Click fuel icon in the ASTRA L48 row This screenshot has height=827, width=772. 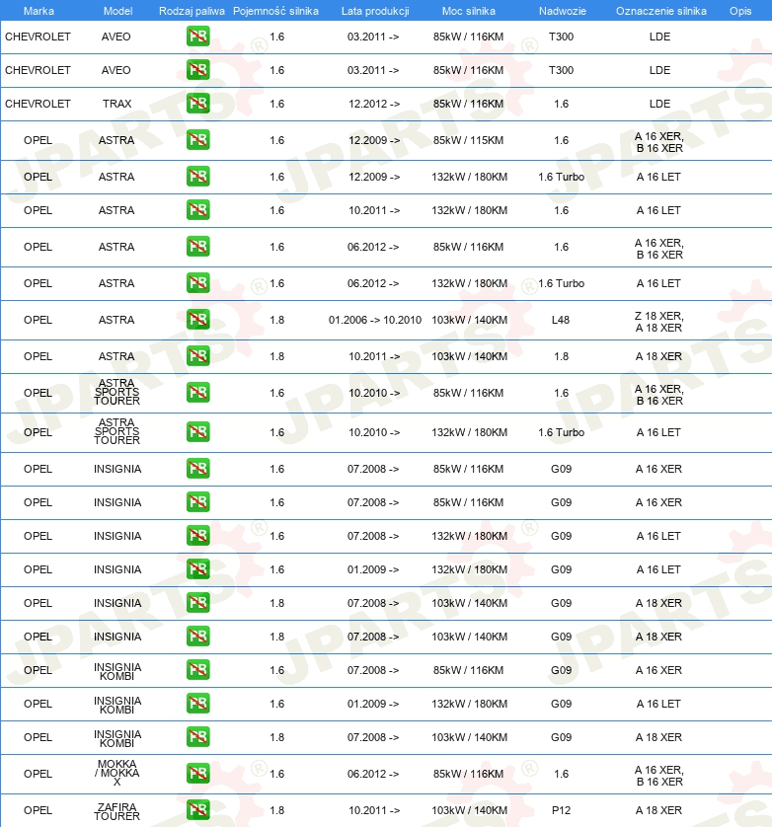click(x=197, y=319)
